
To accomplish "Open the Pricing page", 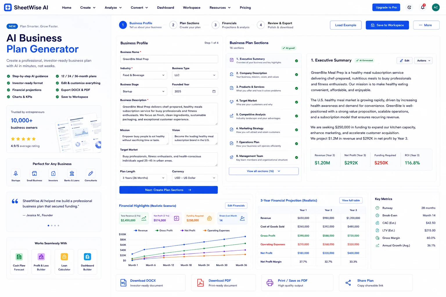I will click(x=245, y=8).
